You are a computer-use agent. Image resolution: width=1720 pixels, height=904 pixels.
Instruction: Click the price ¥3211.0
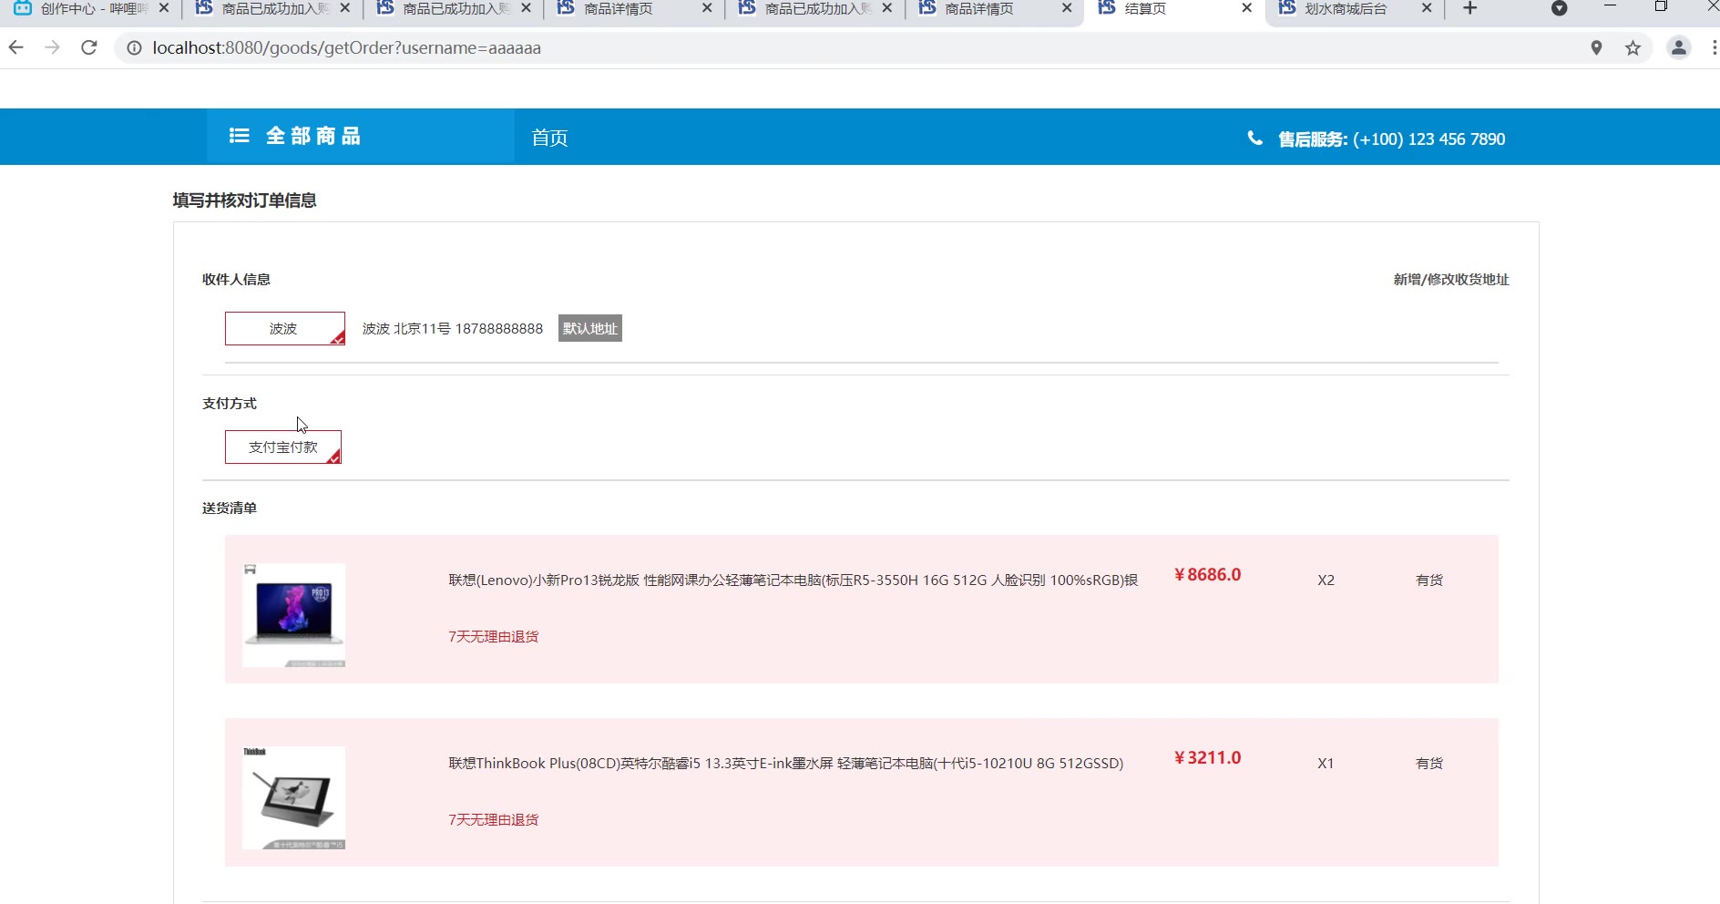pyautogui.click(x=1207, y=757)
